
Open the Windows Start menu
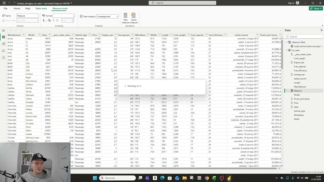[x=95, y=178]
